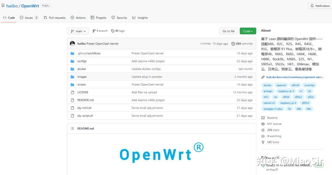Open the hub.docker.com summary link
This screenshot has width=332, height=175.
[295, 77]
